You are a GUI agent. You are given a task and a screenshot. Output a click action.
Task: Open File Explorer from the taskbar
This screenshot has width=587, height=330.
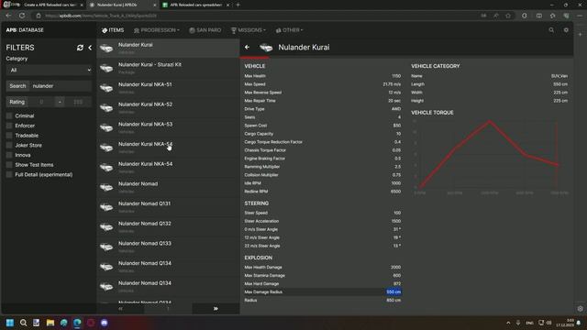pos(50,323)
